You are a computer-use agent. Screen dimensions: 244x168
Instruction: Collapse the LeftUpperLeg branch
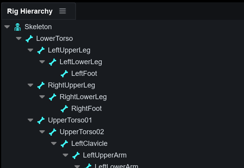(x=30, y=50)
